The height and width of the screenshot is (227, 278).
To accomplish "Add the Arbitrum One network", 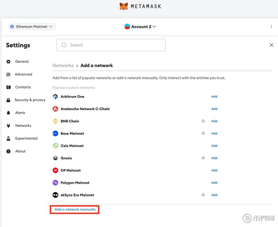I will pyautogui.click(x=214, y=97).
